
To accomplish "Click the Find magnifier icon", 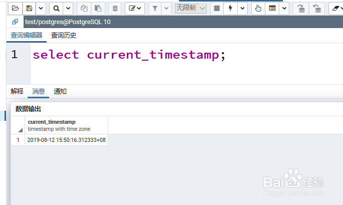I will point(56,9).
